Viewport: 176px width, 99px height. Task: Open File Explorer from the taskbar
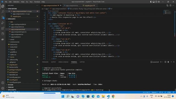coord(103,96)
